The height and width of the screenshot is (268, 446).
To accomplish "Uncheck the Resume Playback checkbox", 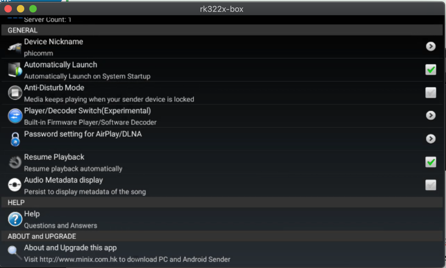I will click(x=431, y=162).
